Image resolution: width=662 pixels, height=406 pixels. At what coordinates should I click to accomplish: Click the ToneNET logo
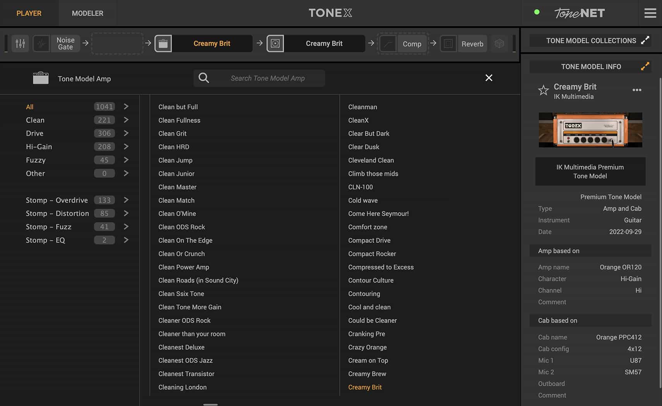click(580, 13)
